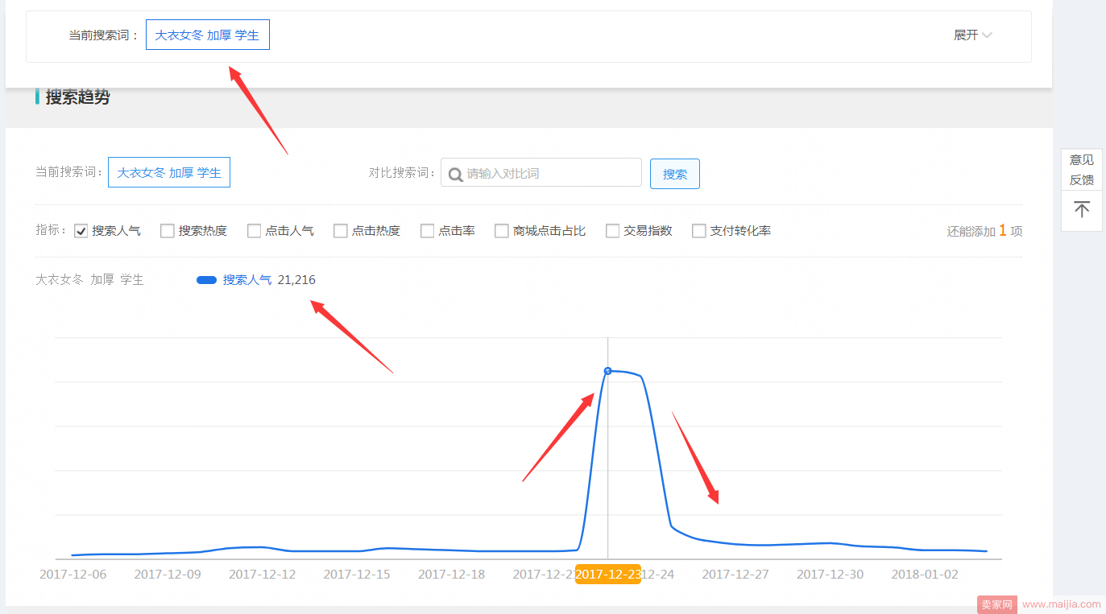
Task: Focus the 请输入对比词 input field
Action: (x=541, y=173)
